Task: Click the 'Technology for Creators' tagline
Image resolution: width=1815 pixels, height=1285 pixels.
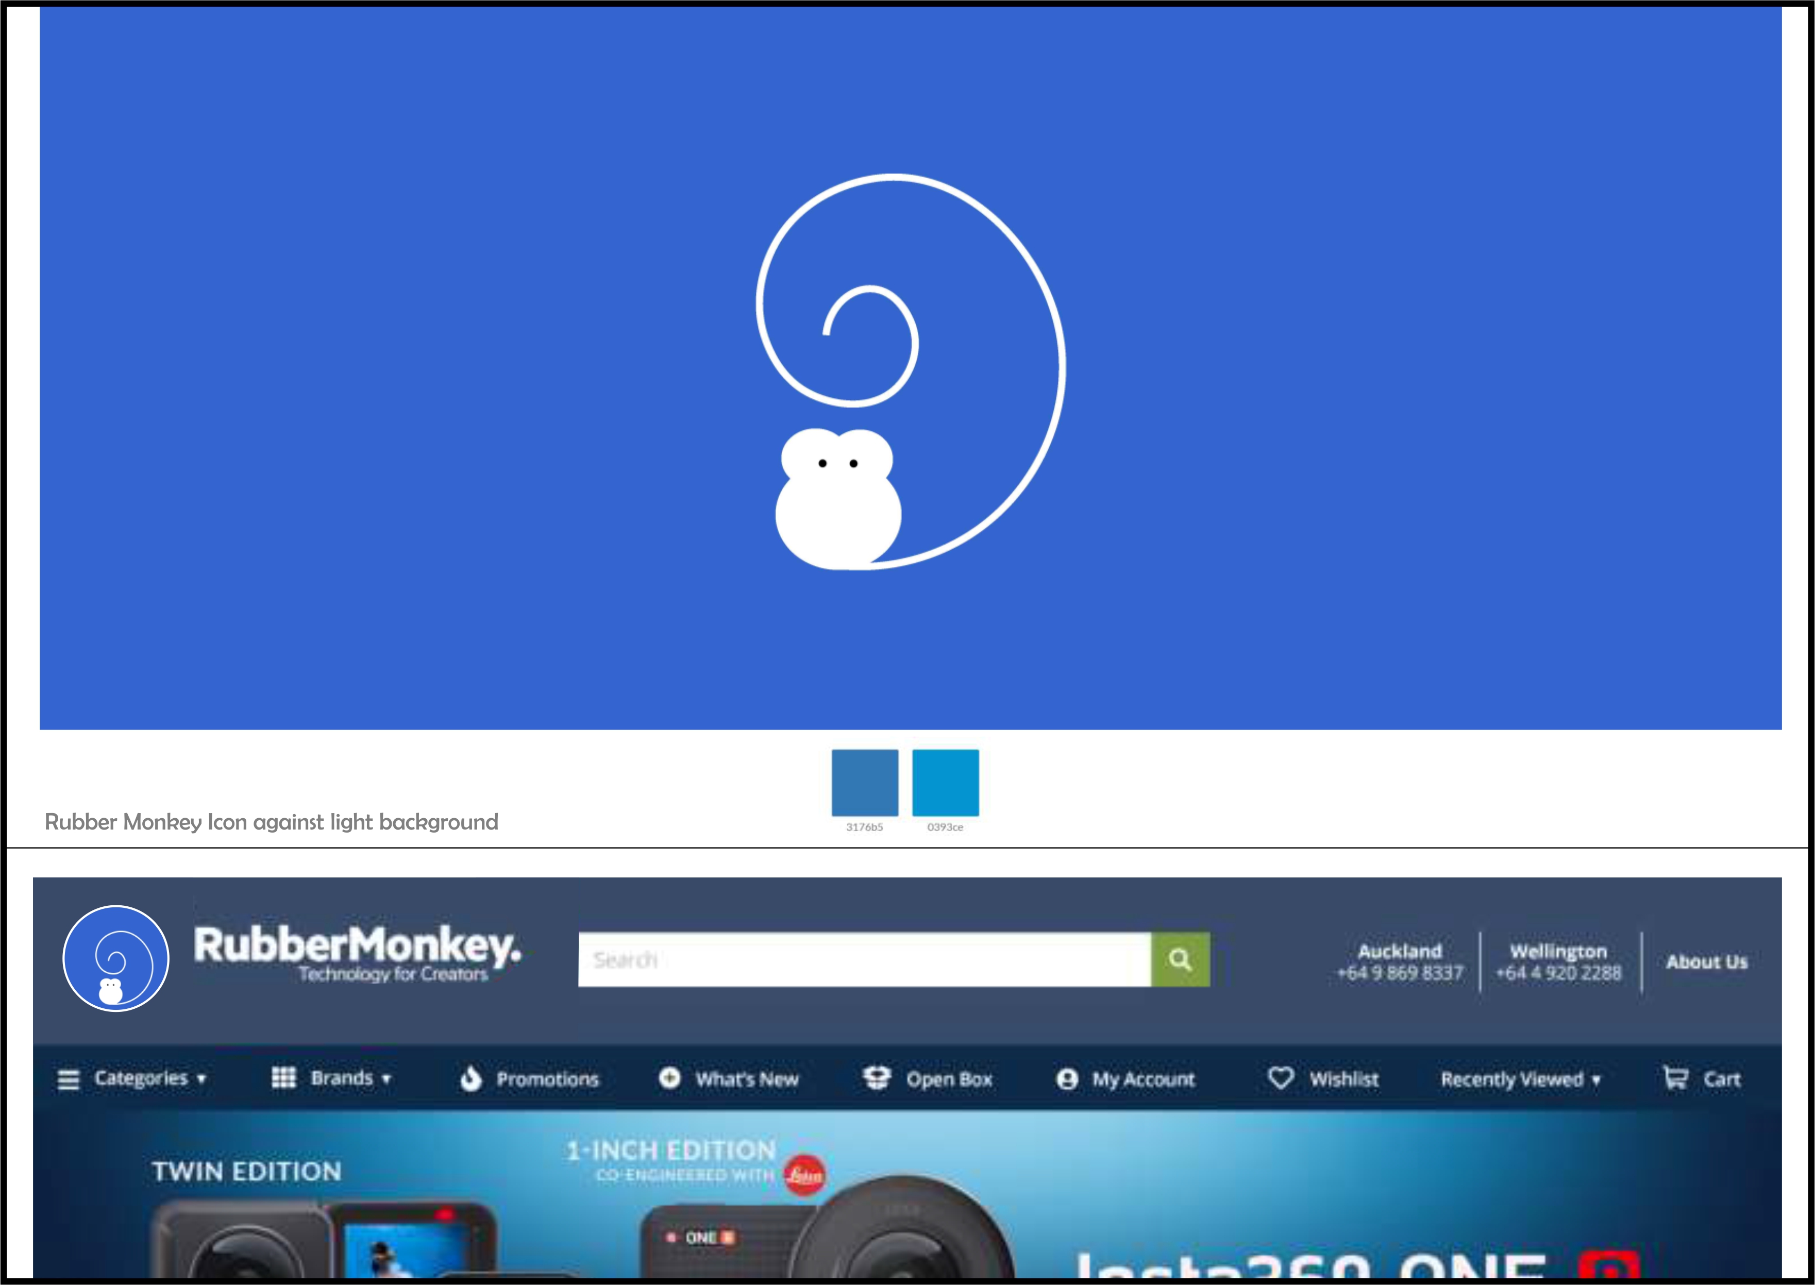Action: [393, 974]
